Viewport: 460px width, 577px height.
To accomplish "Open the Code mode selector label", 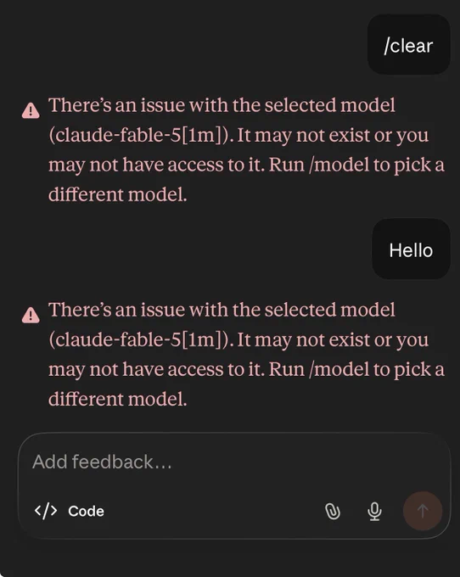I will (86, 511).
